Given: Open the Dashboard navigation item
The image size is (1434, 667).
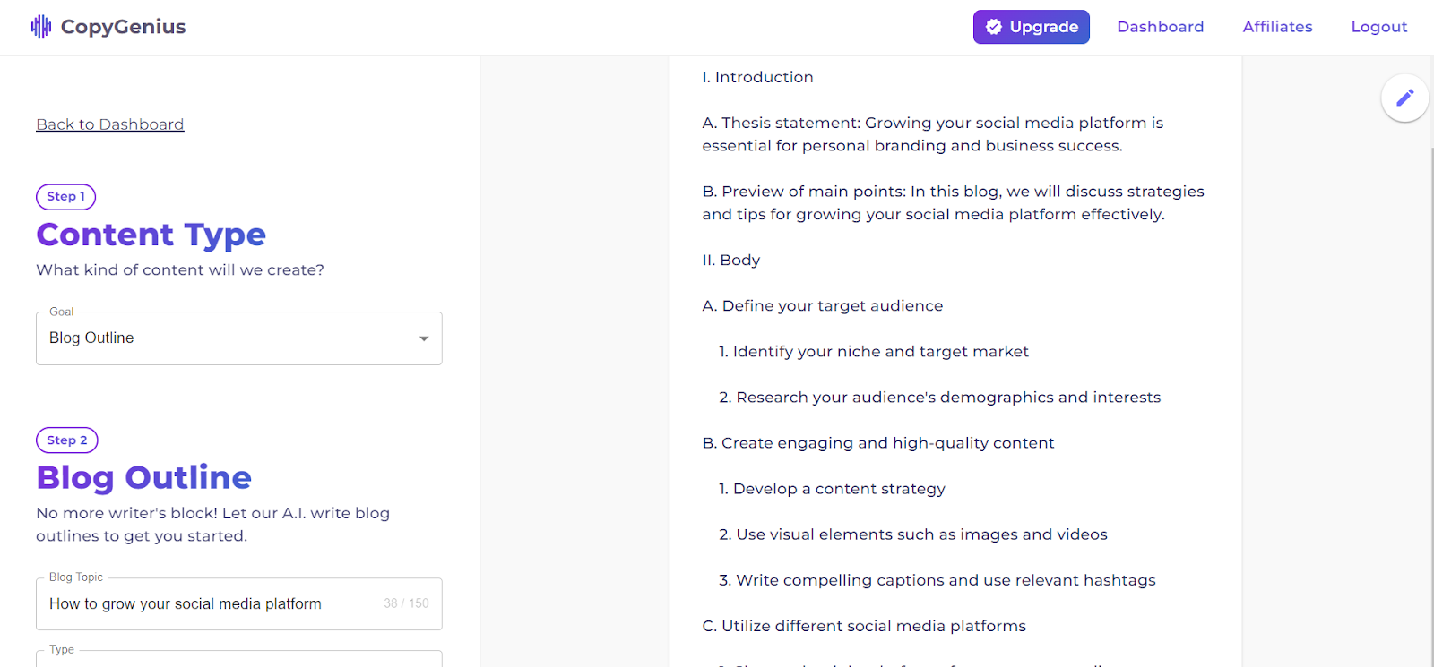Looking at the screenshot, I should coord(1160,27).
